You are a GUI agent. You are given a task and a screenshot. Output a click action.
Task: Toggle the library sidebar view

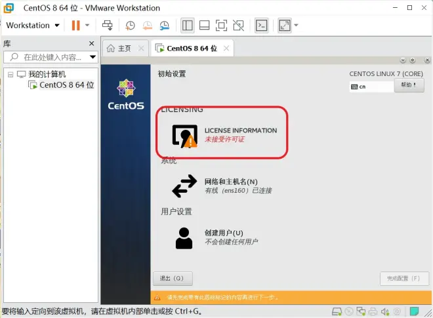coord(188,26)
